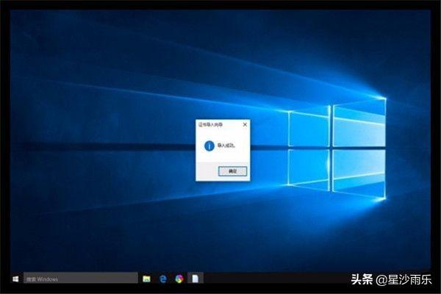Click the blue information icon in the dialog
441x294 pixels.
point(209,146)
